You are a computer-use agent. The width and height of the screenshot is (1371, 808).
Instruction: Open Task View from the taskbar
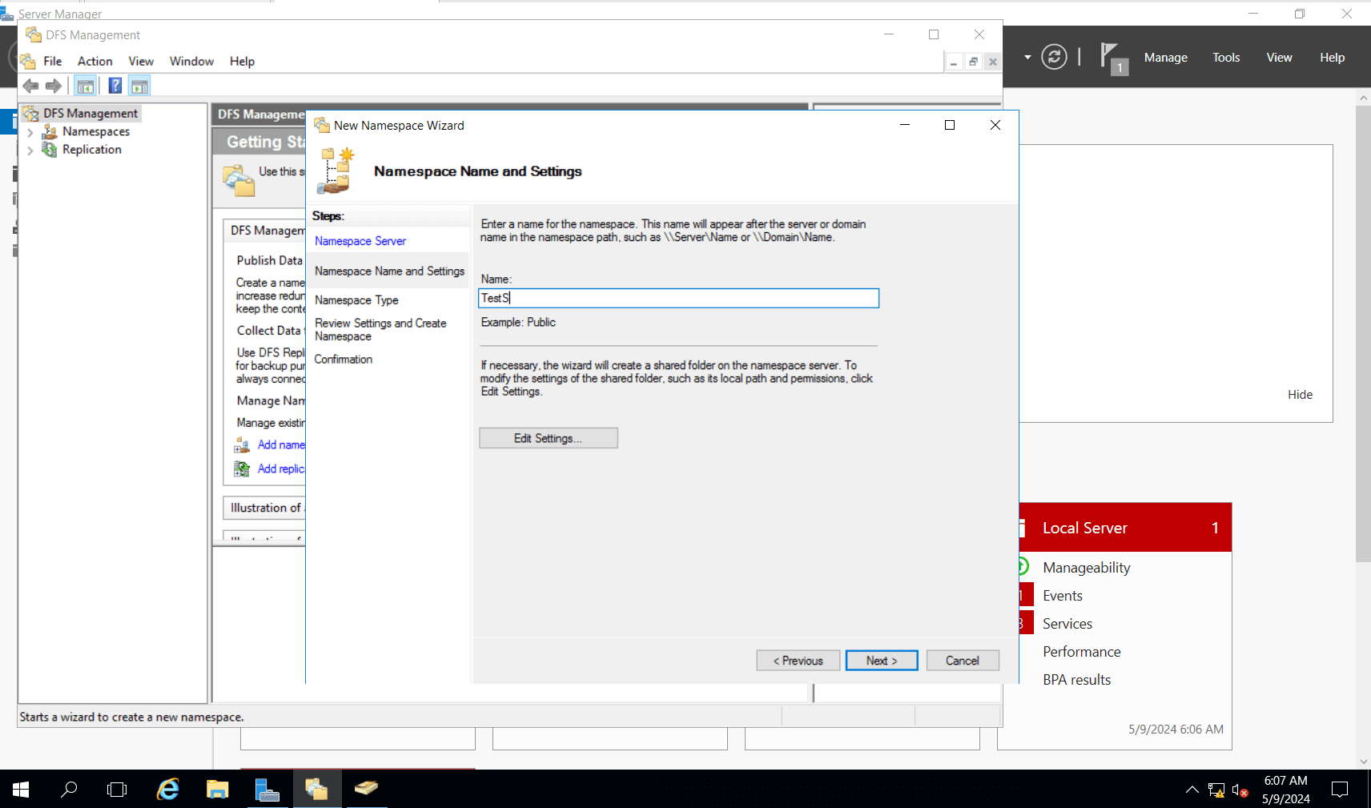tap(117, 790)
